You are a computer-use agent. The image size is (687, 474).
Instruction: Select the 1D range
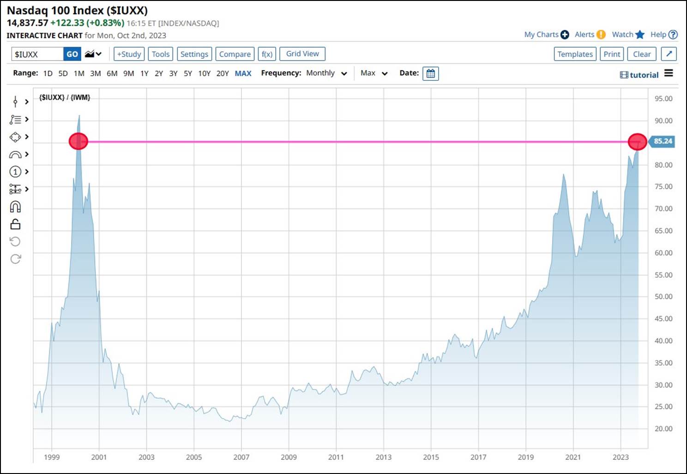[x=48, y=73]
